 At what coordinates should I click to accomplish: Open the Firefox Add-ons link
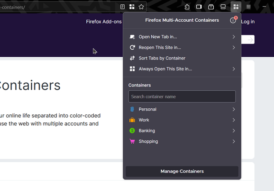point(104,22)
